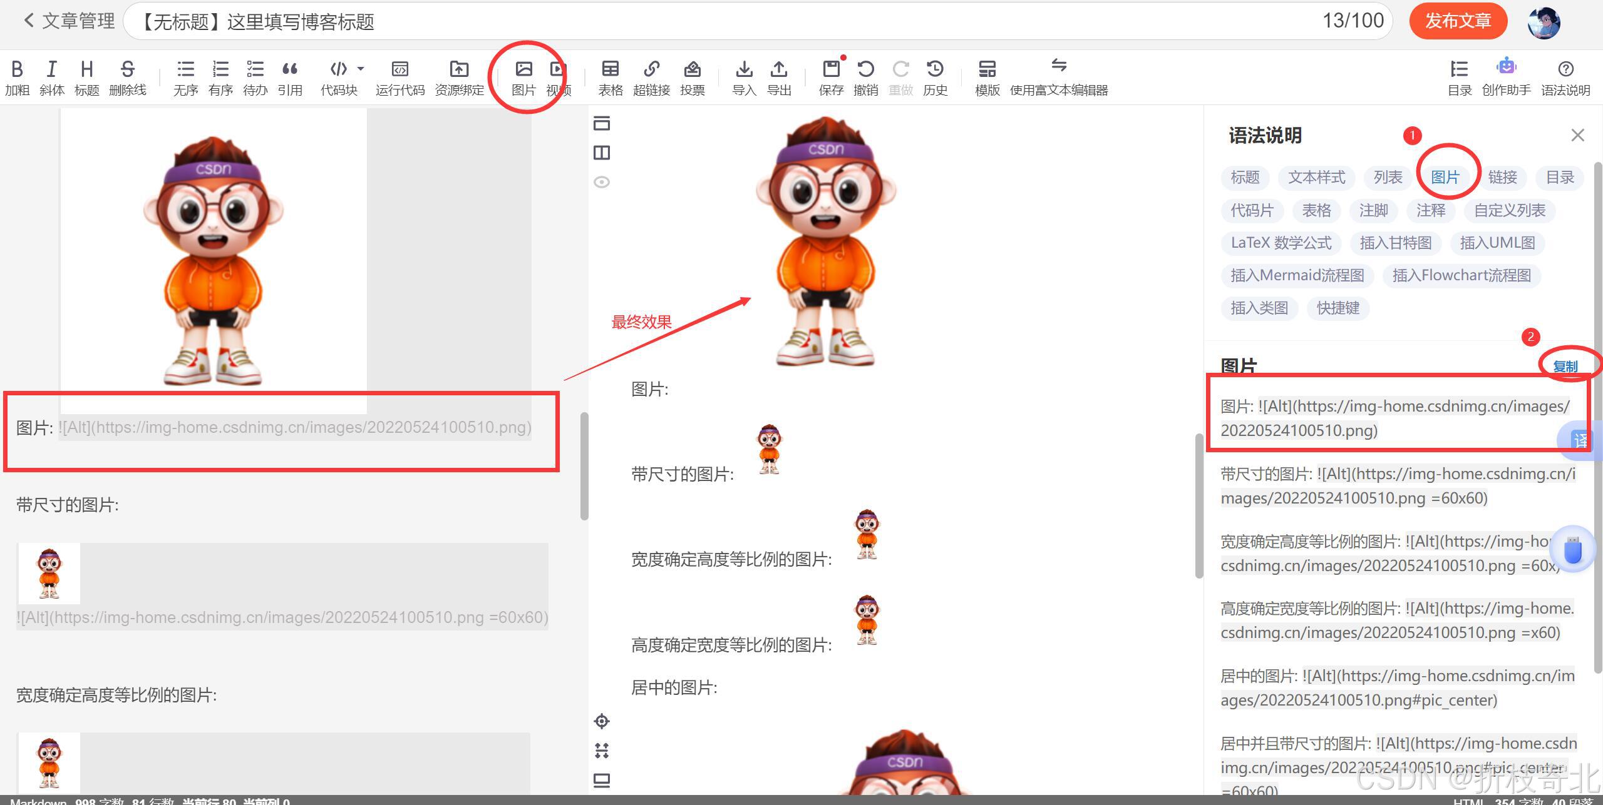1603x805 pixels.
Task: Select the 插入类图 tab
Action: click(x=1259, y=308)
